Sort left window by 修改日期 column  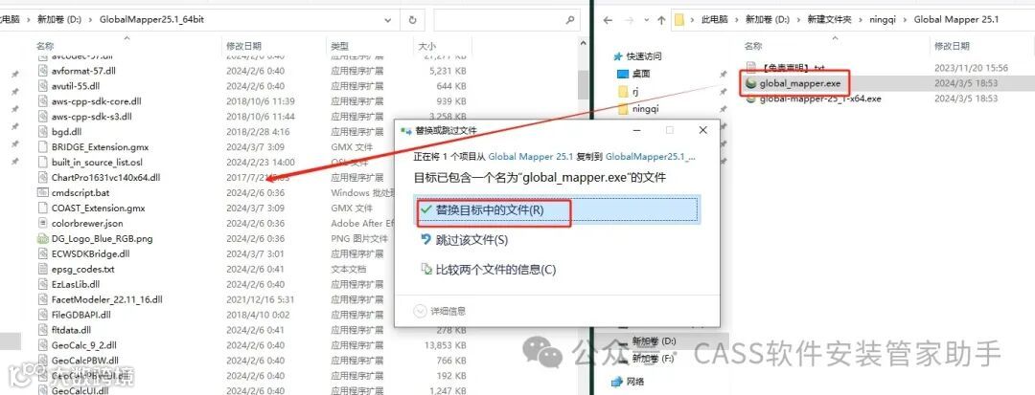243,46
